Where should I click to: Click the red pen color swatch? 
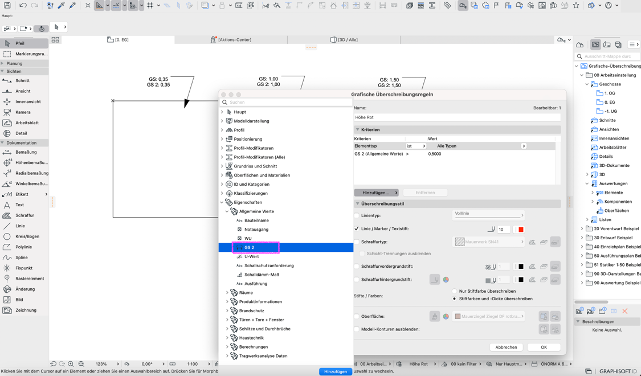pyautogui.click(x=521, y=229)
